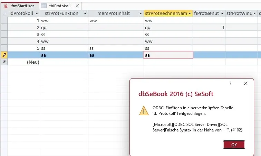The image size is (261, 156).
Task: Switch to the tblProtokoll tab
Action: 60,6
